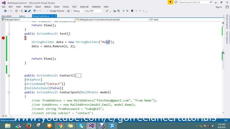
Task: Click the Quick Launch search field
Action: click(x=195, y=3)
